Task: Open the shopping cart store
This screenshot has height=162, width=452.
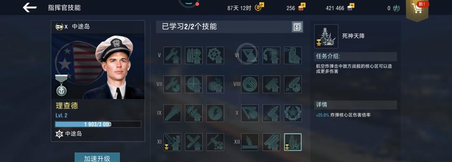Action: 417,9
